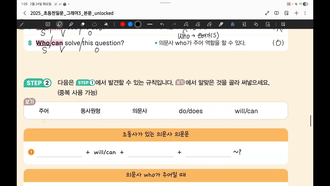Tap the explanation 의문사 who가 주어 역할을 할 수 있다

202,43
